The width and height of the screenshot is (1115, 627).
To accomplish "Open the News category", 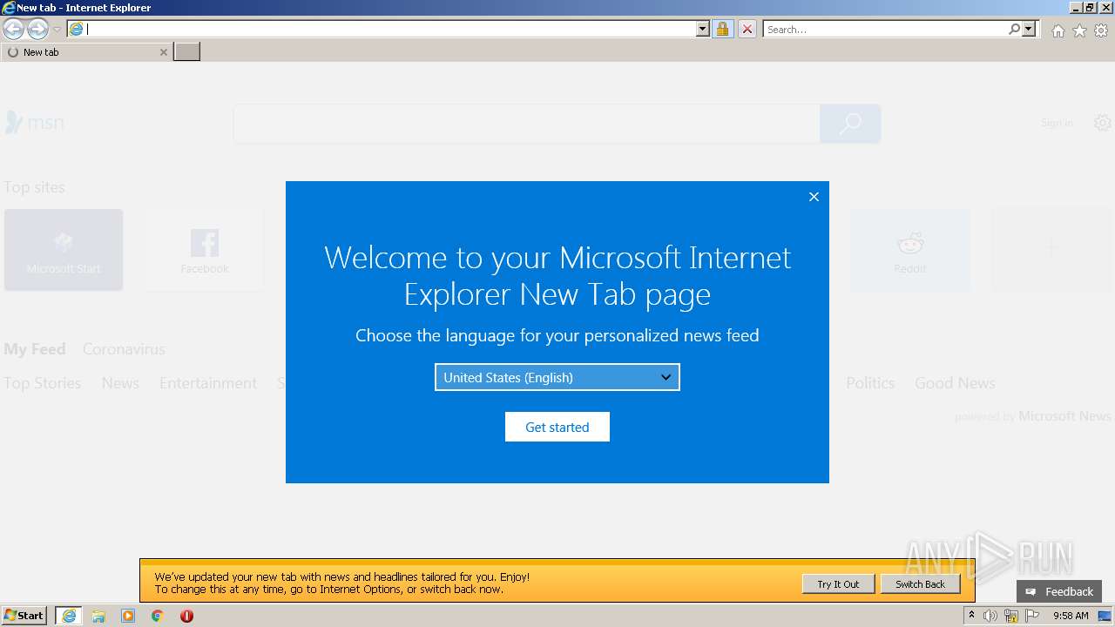I will 120,383.
